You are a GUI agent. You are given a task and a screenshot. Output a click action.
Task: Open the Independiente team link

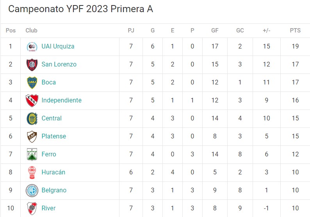[61, 100]
